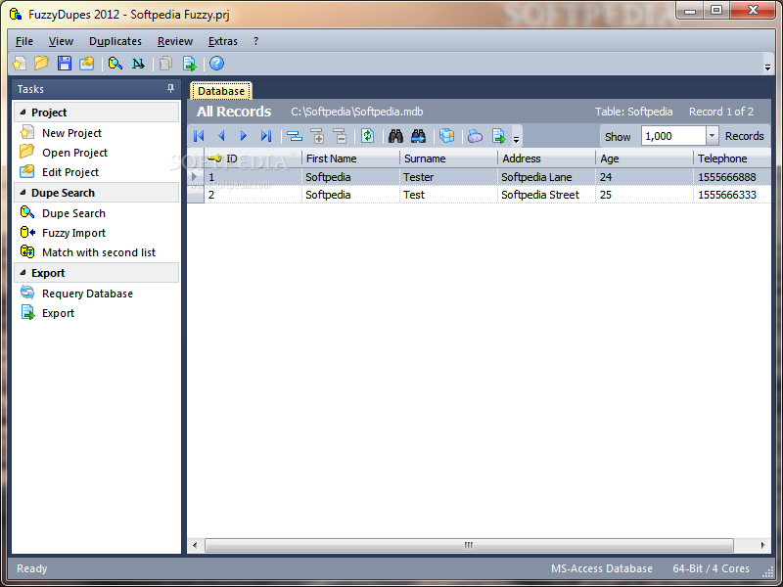Click the edit project icon in main toolbar
This screenshot has width=783, height=587.
[86, 64]
